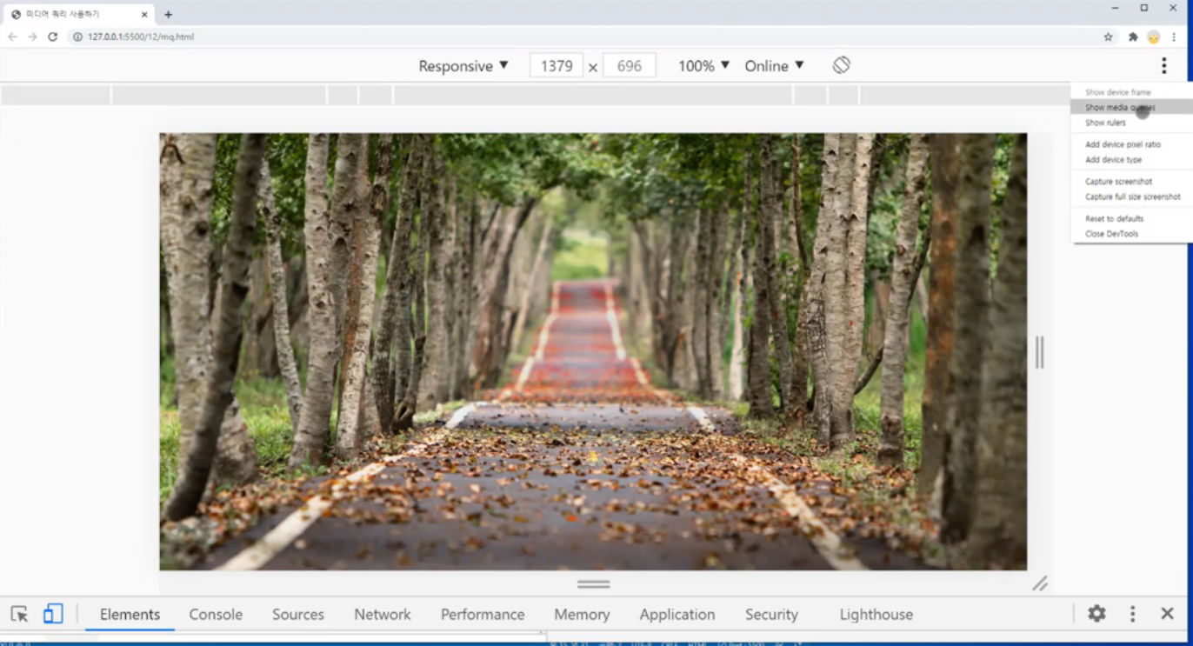Go back with the browser back arrow

pyautogui.click(x=12, y=37)
